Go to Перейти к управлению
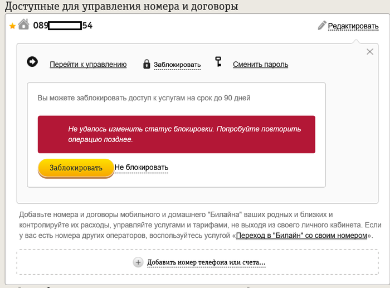Image resolution: width=390 pixels, height=288 pixels. point(88,64)
